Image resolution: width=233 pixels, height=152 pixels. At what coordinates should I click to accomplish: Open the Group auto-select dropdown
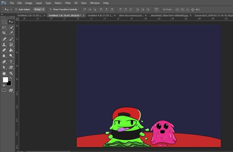coord(39,9)
